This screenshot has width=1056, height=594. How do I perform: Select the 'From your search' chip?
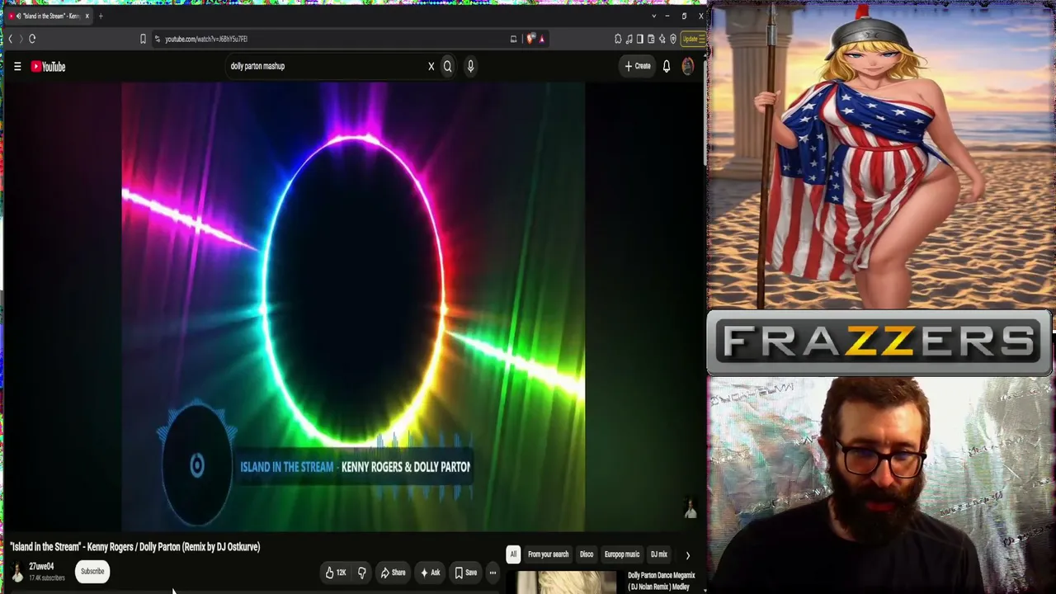click(548, 554)
